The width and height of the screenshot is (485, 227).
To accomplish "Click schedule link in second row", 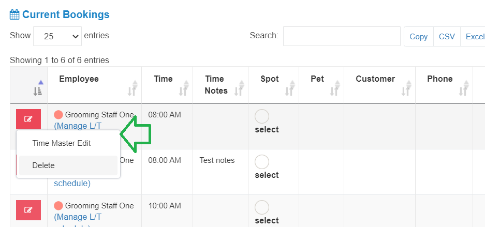I will click(x=72, y=183).
